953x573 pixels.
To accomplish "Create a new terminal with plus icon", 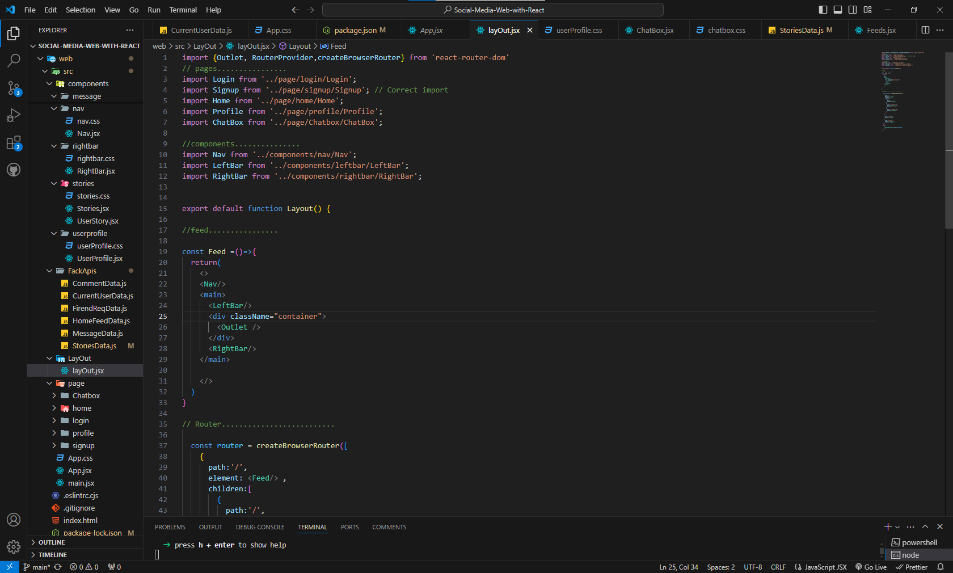I will click(888, 527).
